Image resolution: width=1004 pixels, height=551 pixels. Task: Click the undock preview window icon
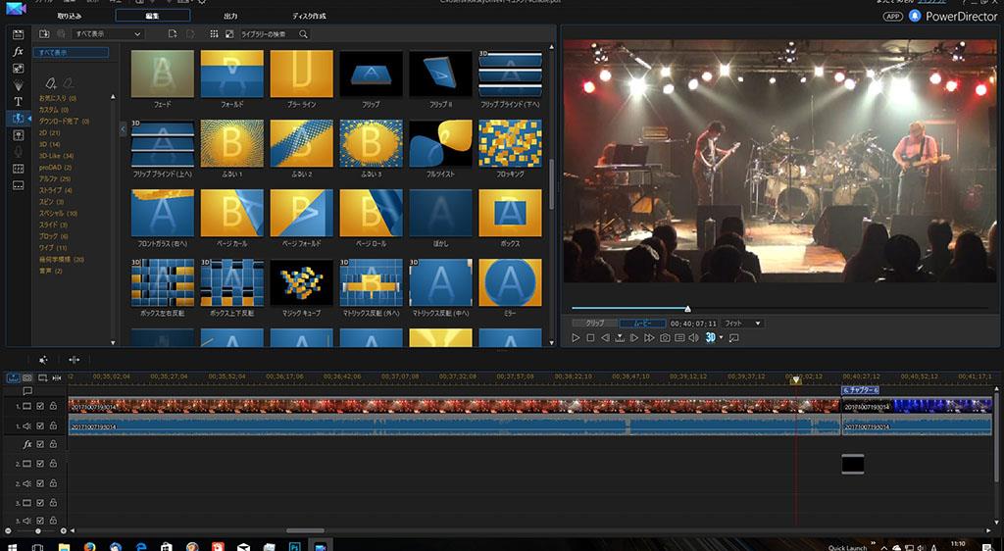(734, 338)
